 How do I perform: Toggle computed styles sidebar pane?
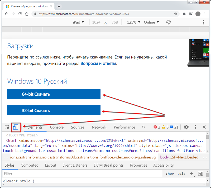(200, 174)
